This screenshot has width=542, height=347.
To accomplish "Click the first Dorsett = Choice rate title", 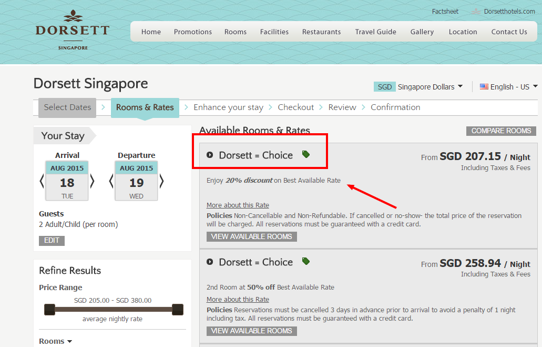I will click(256, 155).
